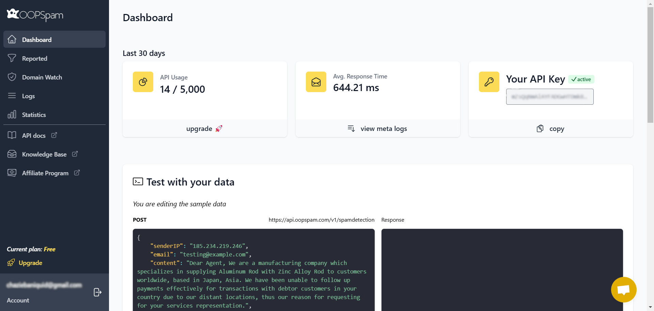Click the sort icon beside view meta logs
The width and height of the screenshot is (654, 311).
coord(351,129)
